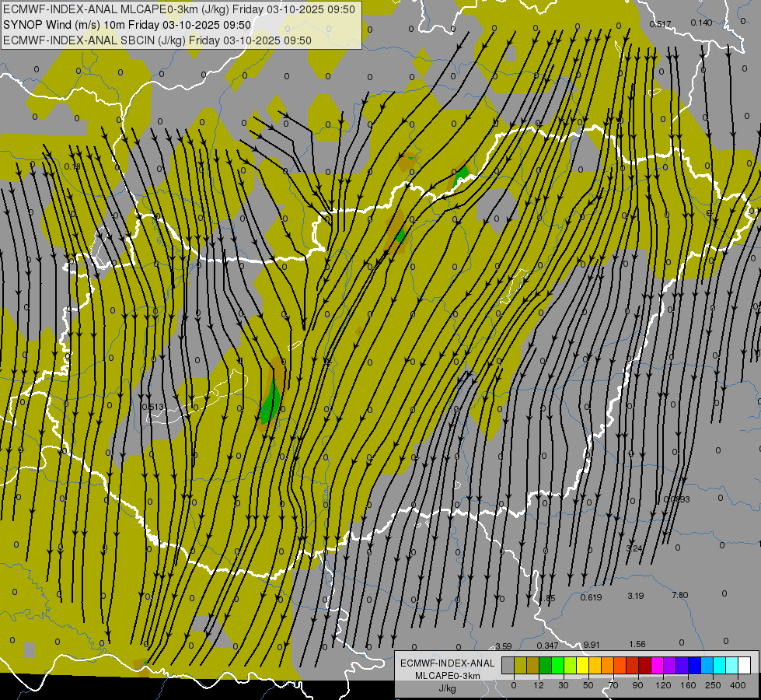This screenshot has height=700, width=761.
Task: Select the white swatch at legend end
Action: pyautogui.click(x=744, y=665)
